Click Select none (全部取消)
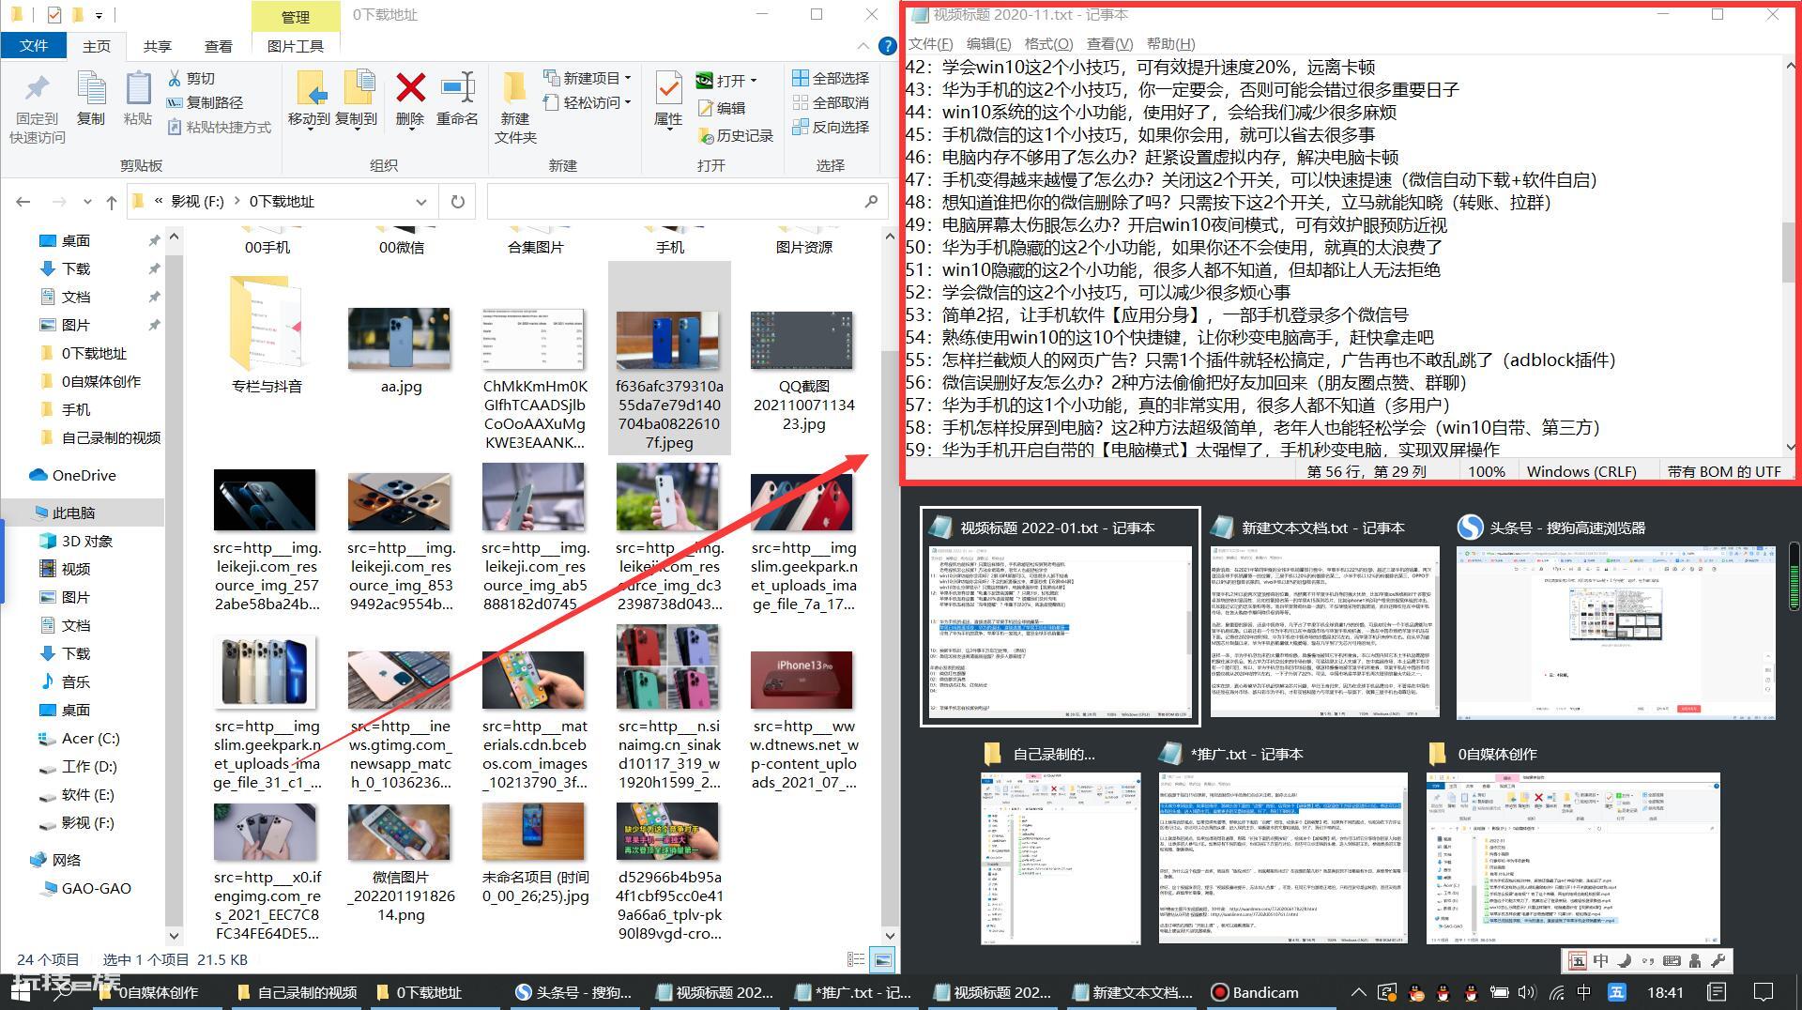Screen dimensions: 1802x1010 coord(831,102)
